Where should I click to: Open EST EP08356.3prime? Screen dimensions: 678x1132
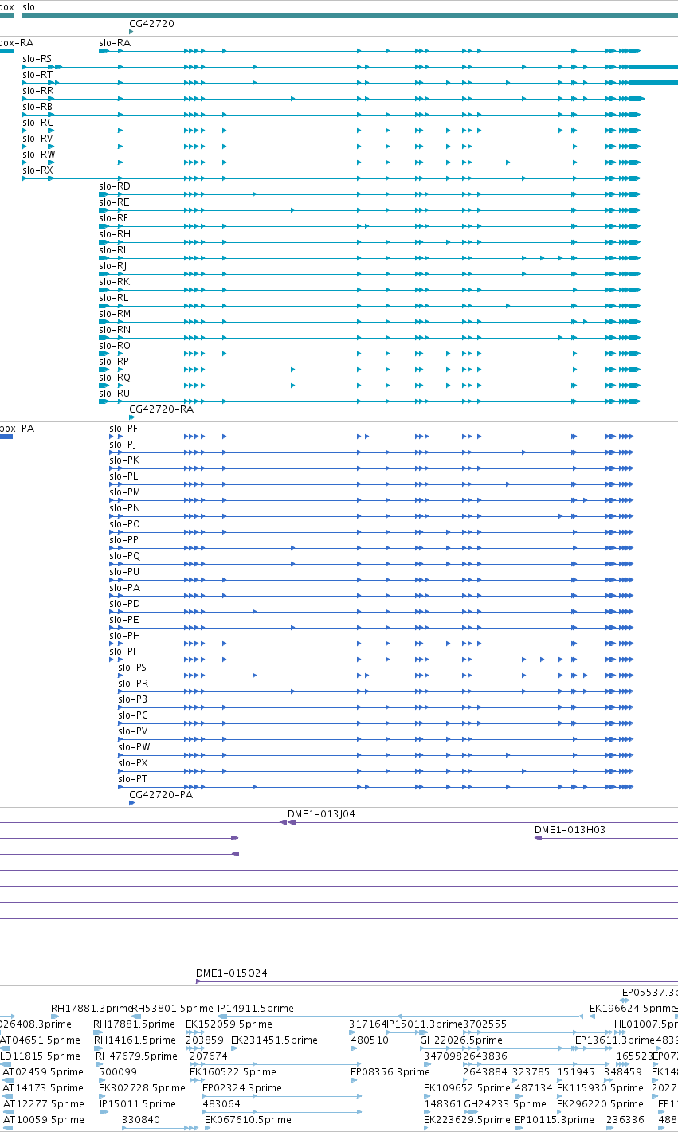[x=390, y=1072]
